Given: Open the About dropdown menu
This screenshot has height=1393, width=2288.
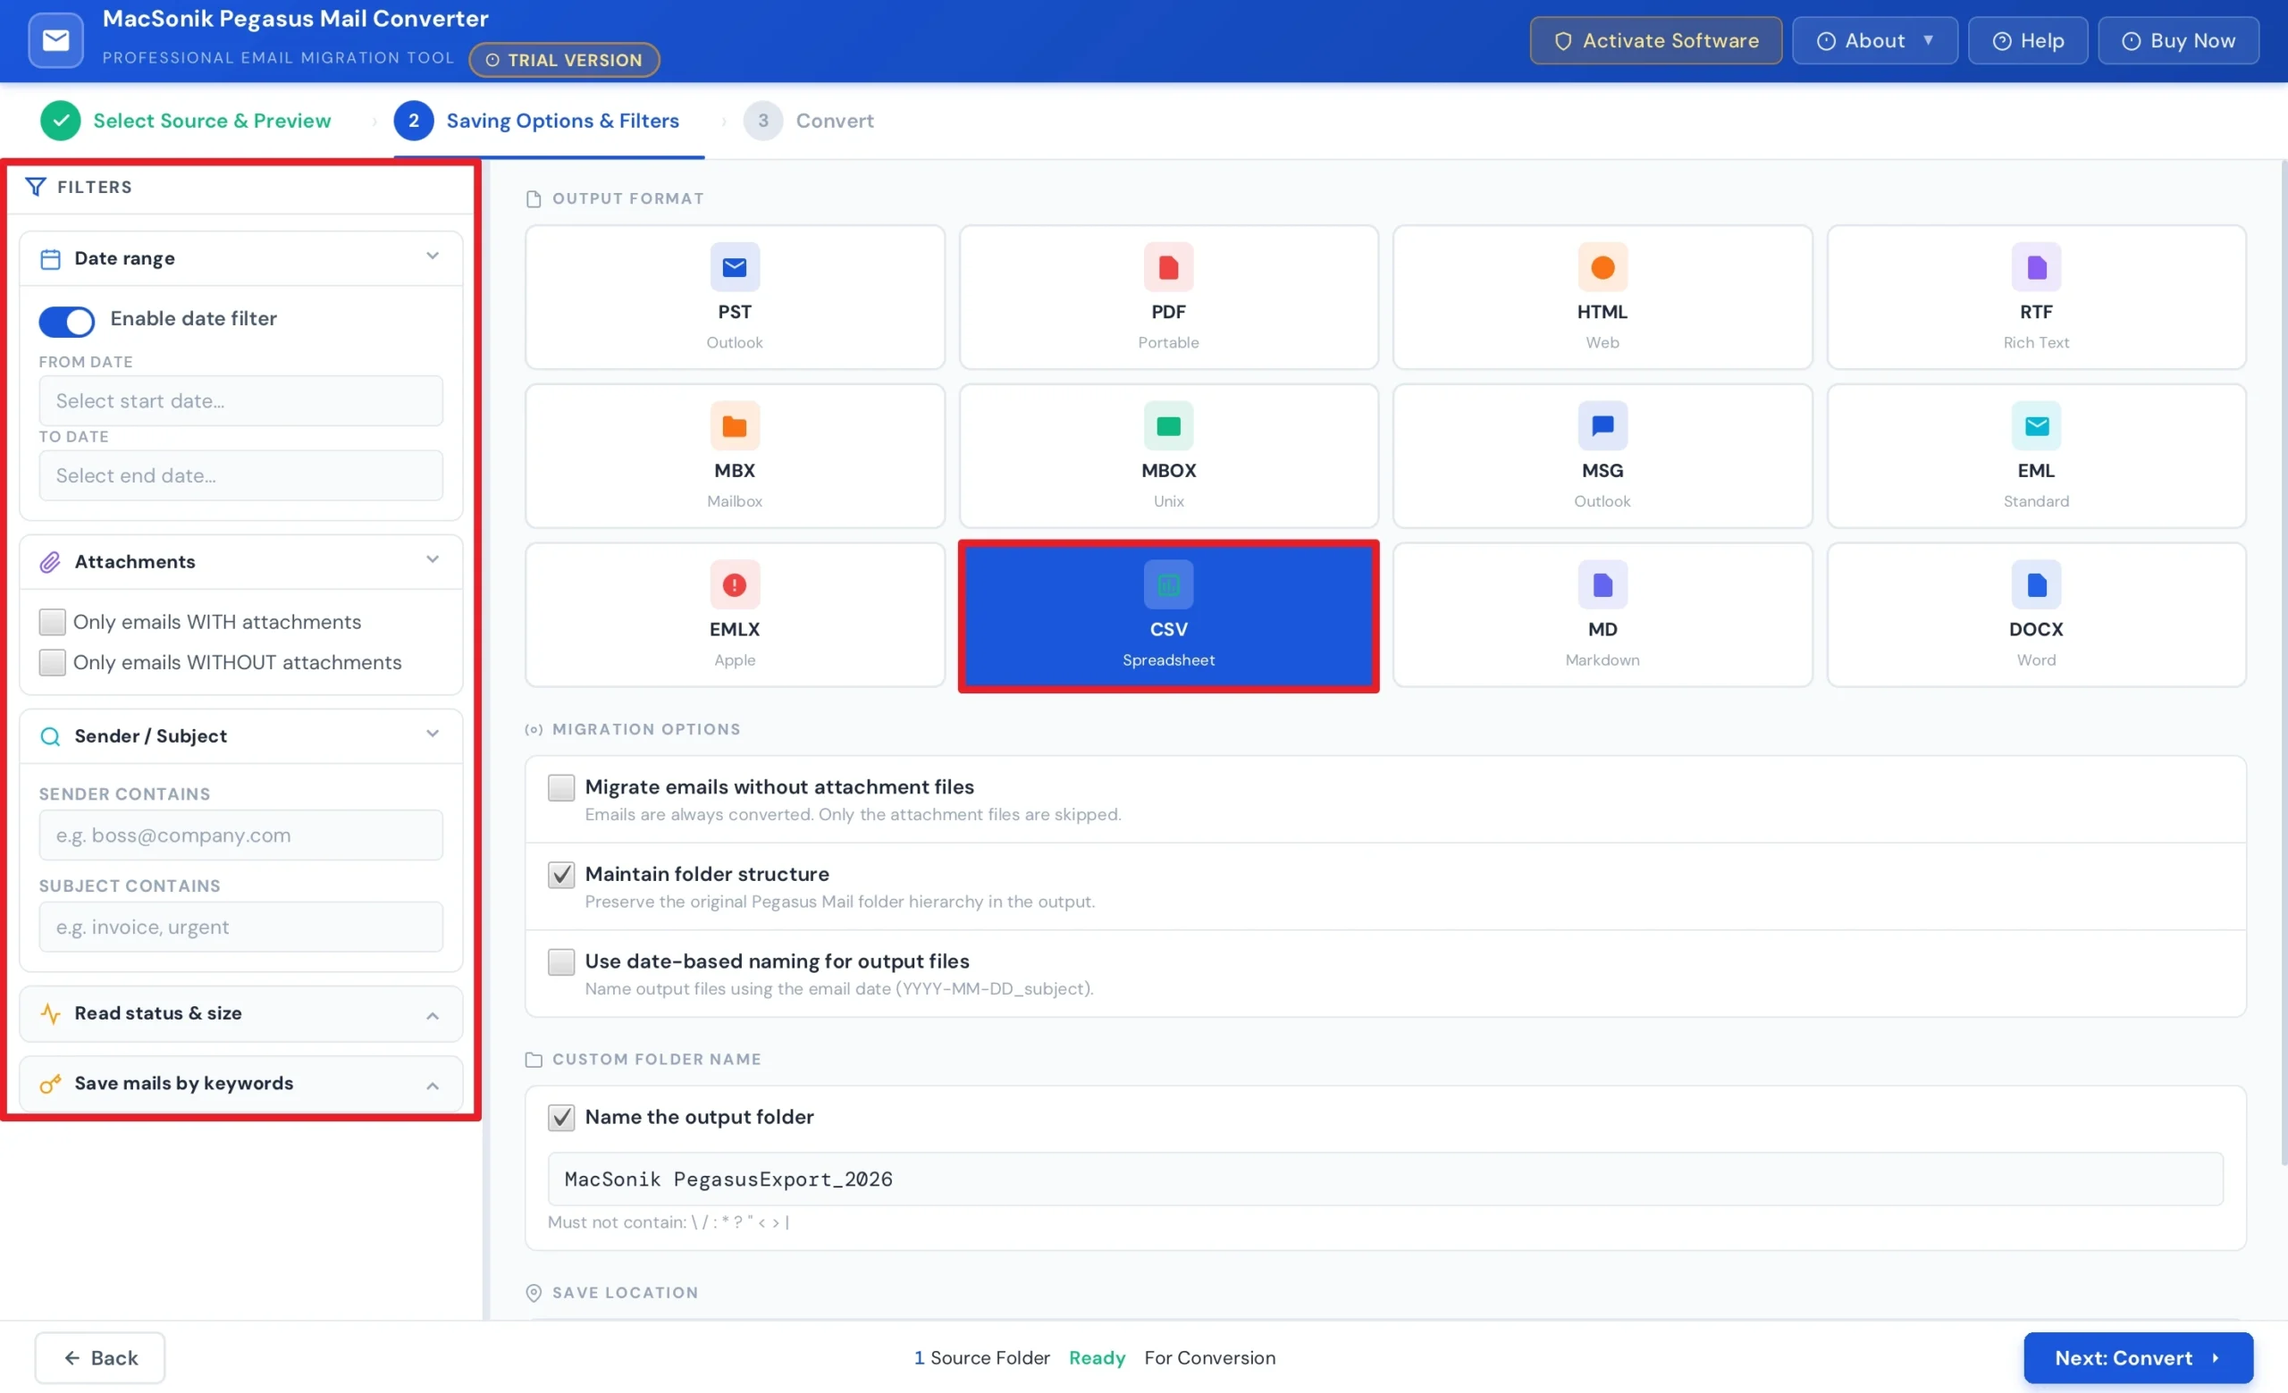Looking at the screenshot, I should tap(1874, 41).
